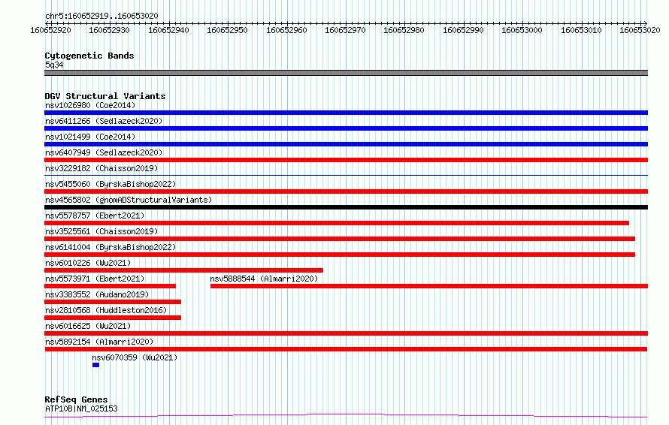Click the nsv6141004 (ByrskaBishop2022) label

[x=110, y=247]
